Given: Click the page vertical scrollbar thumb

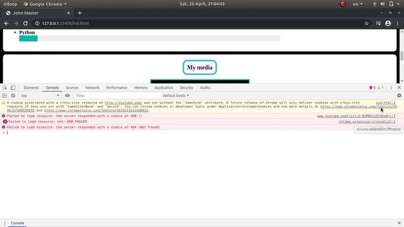Looking at the screenshot, I should click(x=401, y=56).
